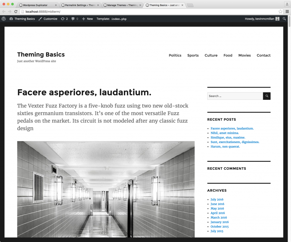The width and height of the screenshot is (291, 242).
Task: Open May 2016 archive
Action: pyautogui.click(x=217, y=208)
